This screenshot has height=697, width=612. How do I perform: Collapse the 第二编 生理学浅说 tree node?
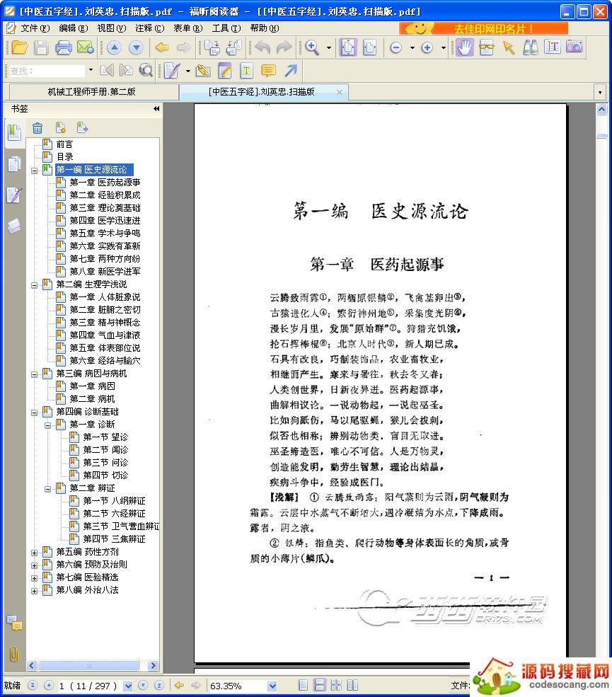(34, 285)
